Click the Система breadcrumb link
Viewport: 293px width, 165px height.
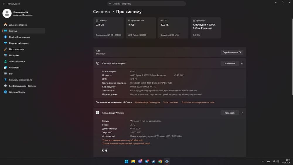tap(101, 12)
